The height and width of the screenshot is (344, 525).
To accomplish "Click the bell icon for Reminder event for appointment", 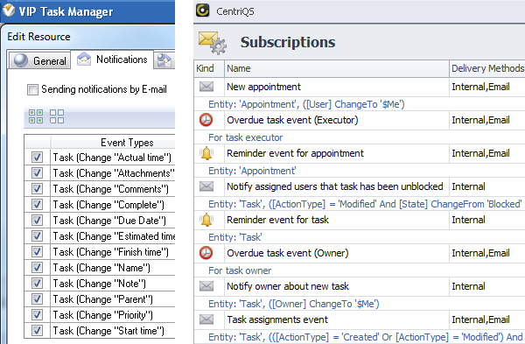I will pyautogui.click(x=206, y=153).
